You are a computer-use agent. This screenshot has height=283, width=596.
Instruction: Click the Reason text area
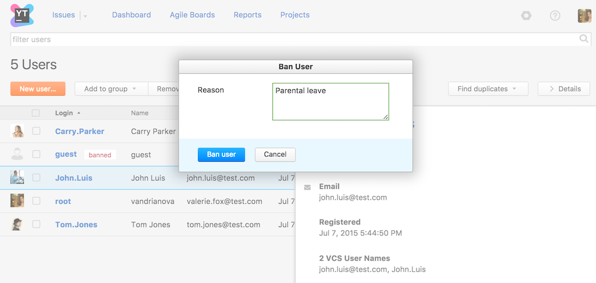click(330, 102)
